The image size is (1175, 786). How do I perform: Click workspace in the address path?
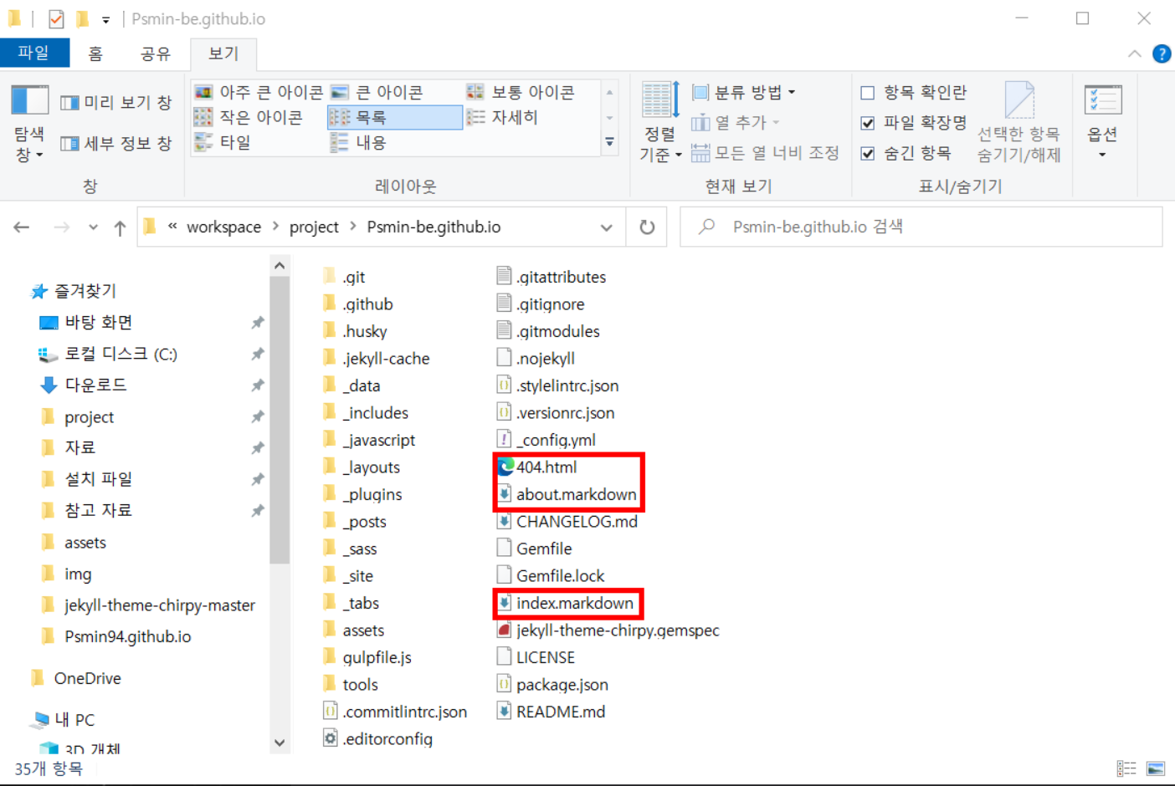tap(223, 227)
